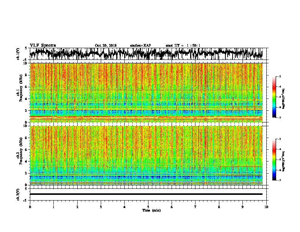Click time axis tick label "10"
The image size is (300, 232).
coord(266,207)
